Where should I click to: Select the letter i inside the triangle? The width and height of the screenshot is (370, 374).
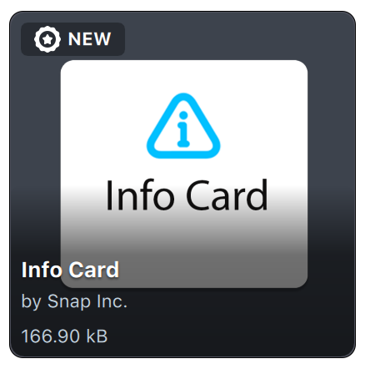(x=183, y=129)
